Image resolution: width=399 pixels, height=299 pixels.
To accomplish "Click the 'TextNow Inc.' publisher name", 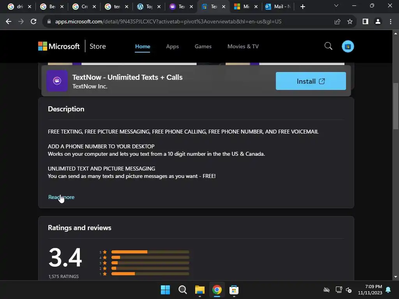I will click(x=90, y=86).
